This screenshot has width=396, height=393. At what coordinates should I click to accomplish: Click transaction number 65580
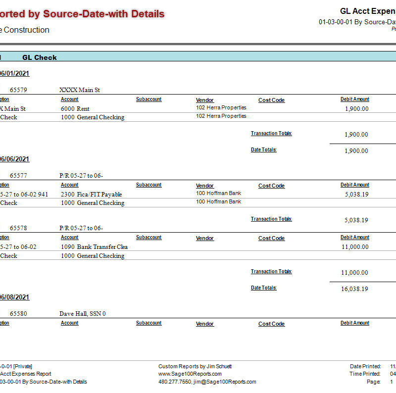(18, 314)
